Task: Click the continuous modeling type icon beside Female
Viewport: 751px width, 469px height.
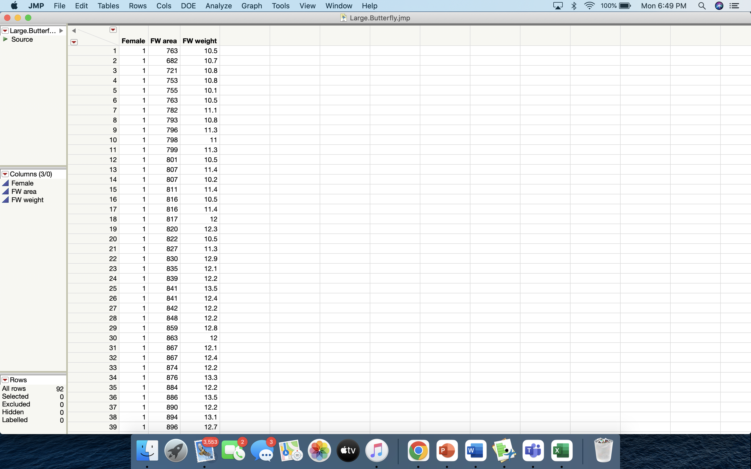Action: 5,183
